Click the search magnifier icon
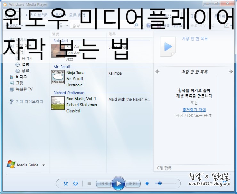 click(x=136, y=25)
